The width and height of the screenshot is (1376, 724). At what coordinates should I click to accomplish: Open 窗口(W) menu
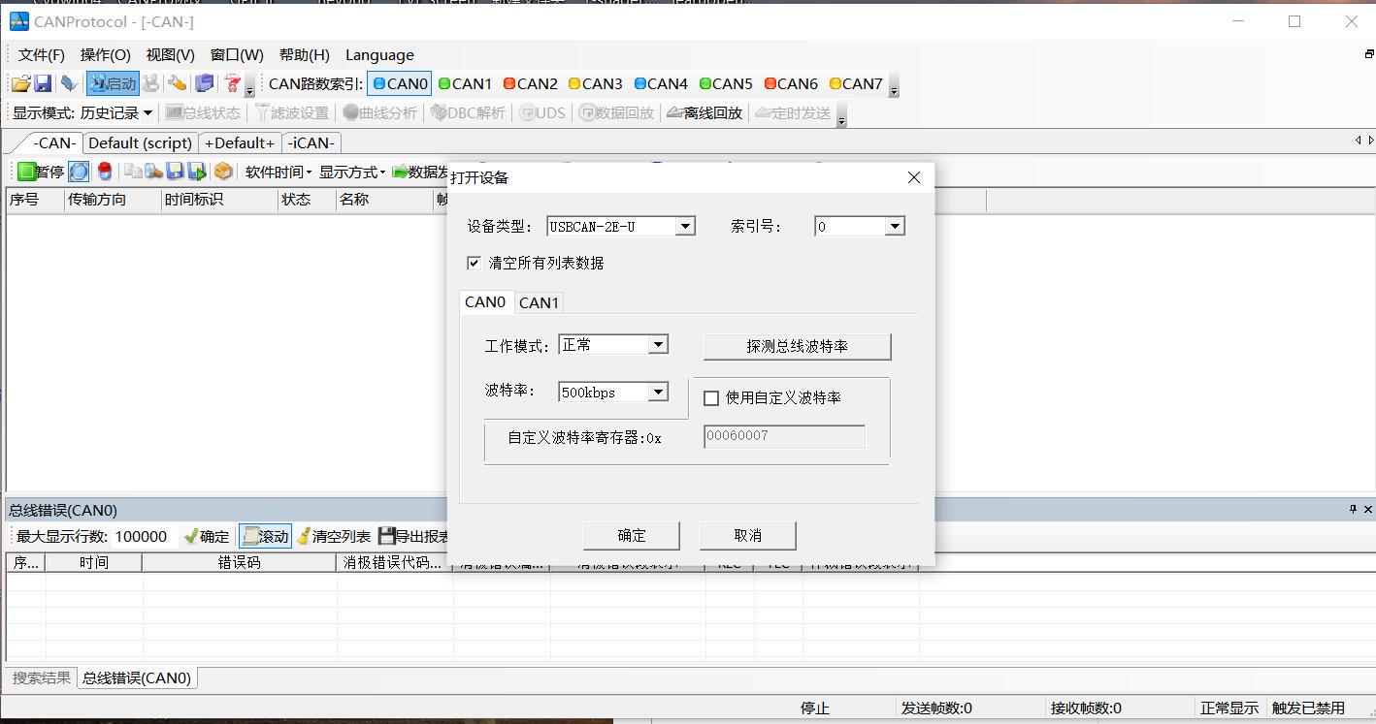(237, 55)
